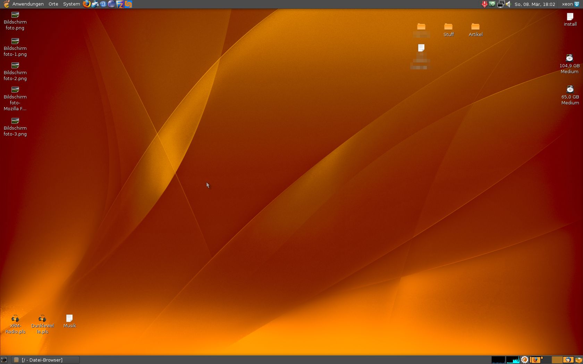Open the network monitor tray icon
The width and height of the screenshot is (583, 364).
coord(500,4)
